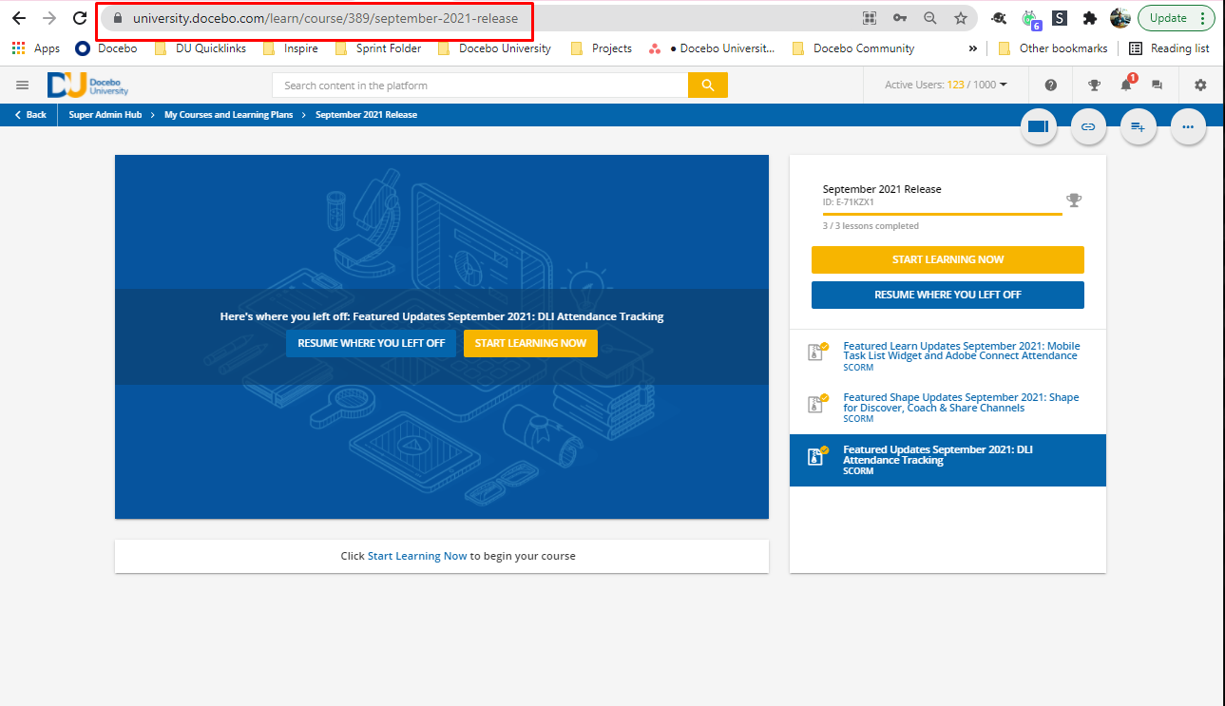
Task: Click RESUME WHERE YOU LEFT OFF in player
Action: point(371,343)
